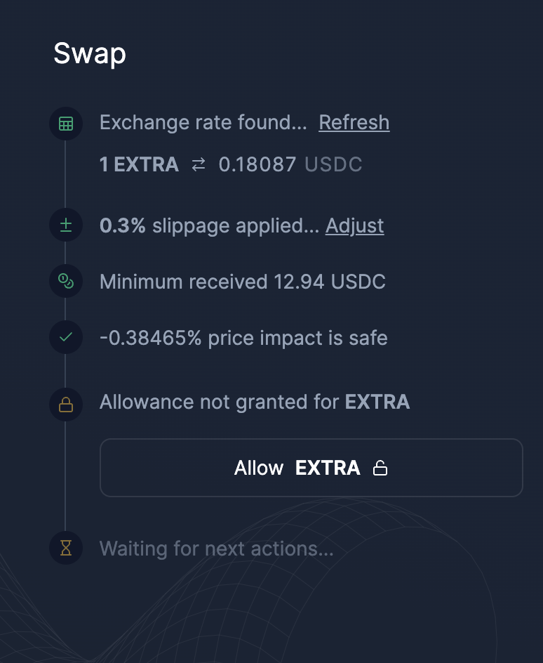
Task: Click the 1 EXTRA rate label
Action: [139, 164]
